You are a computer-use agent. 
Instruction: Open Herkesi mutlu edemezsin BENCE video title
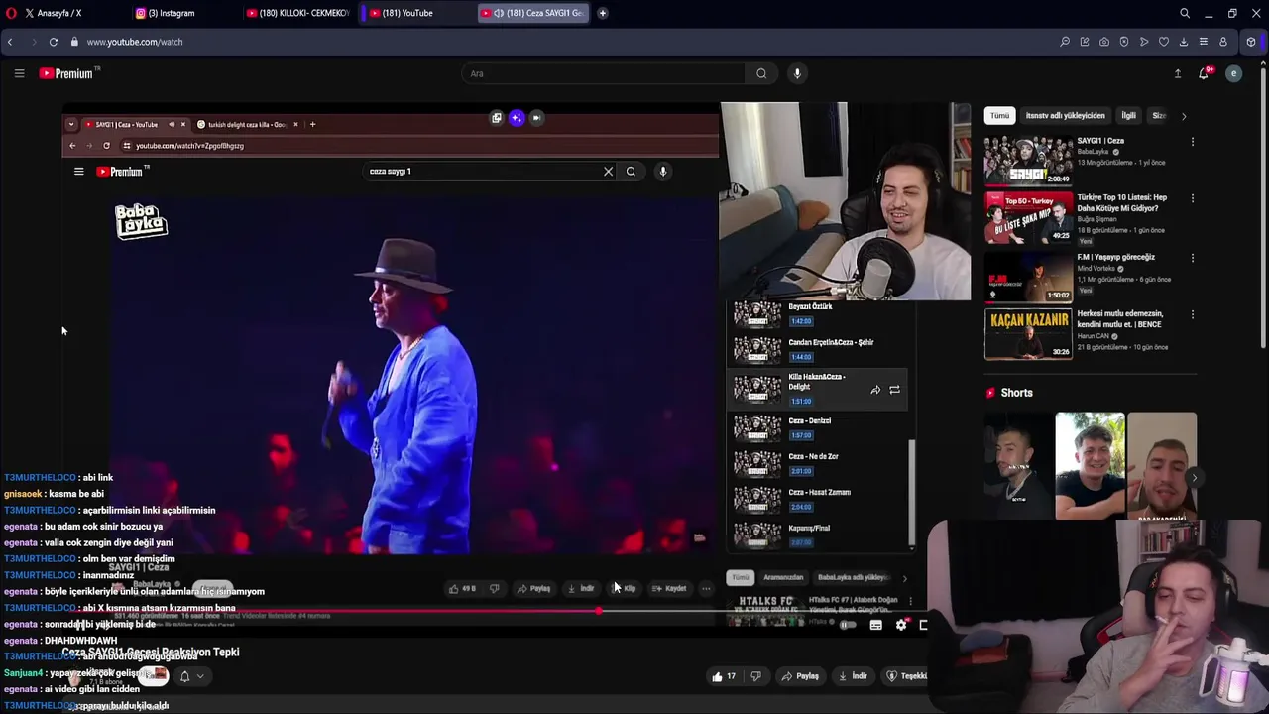(x=1120, y=319)
